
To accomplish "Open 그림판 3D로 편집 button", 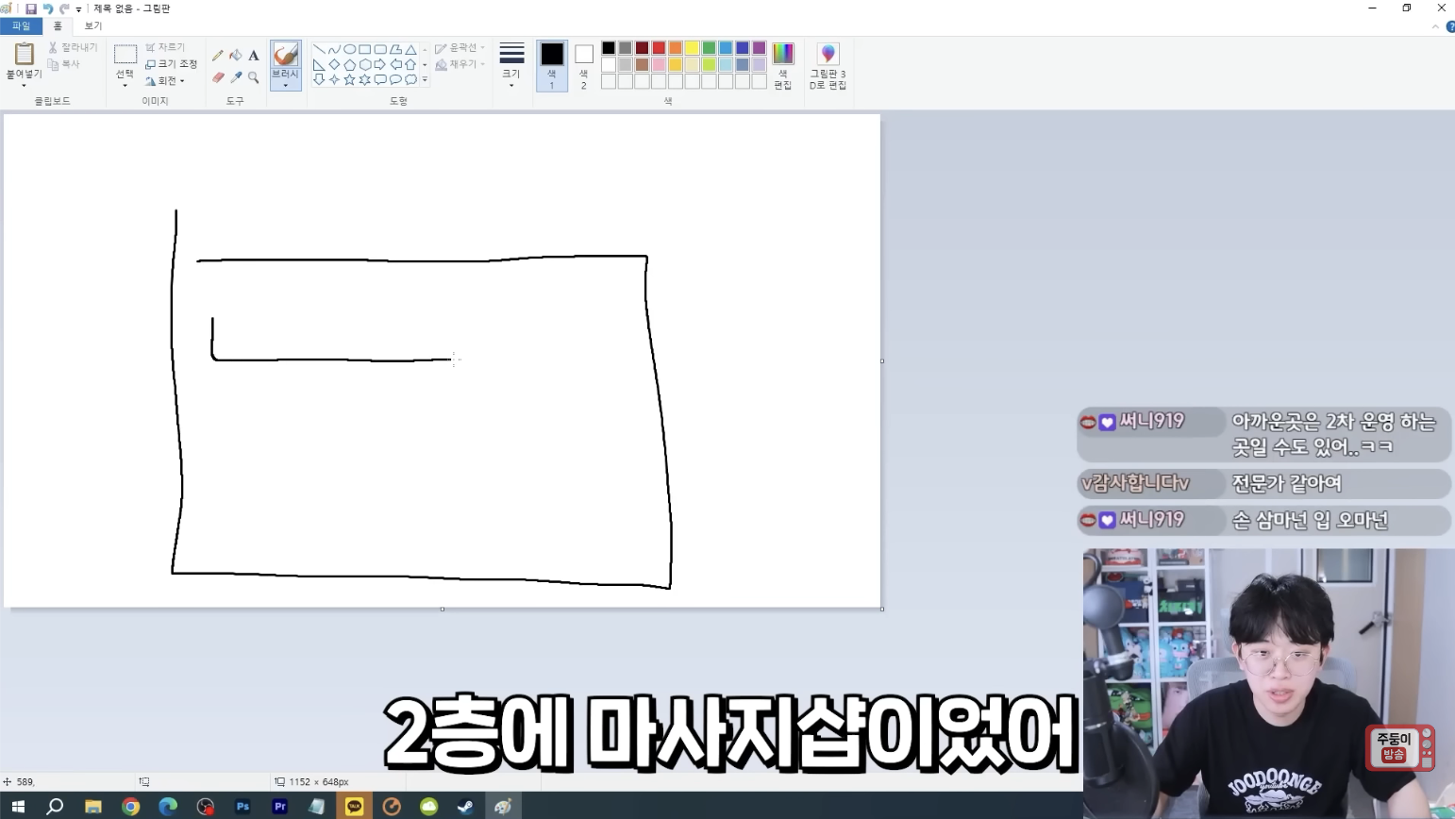I will pyautogui.click(x=828, y=66).
